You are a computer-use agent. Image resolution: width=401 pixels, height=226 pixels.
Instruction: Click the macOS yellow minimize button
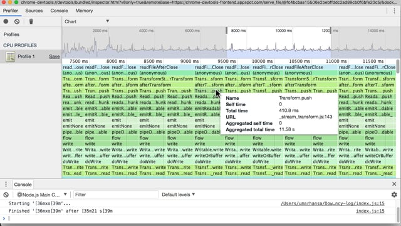pyautogui.click(x=10, y=2)
